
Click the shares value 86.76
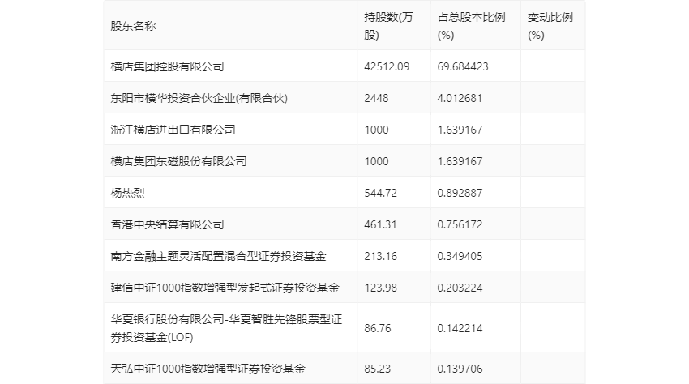(x=378, y=328)
